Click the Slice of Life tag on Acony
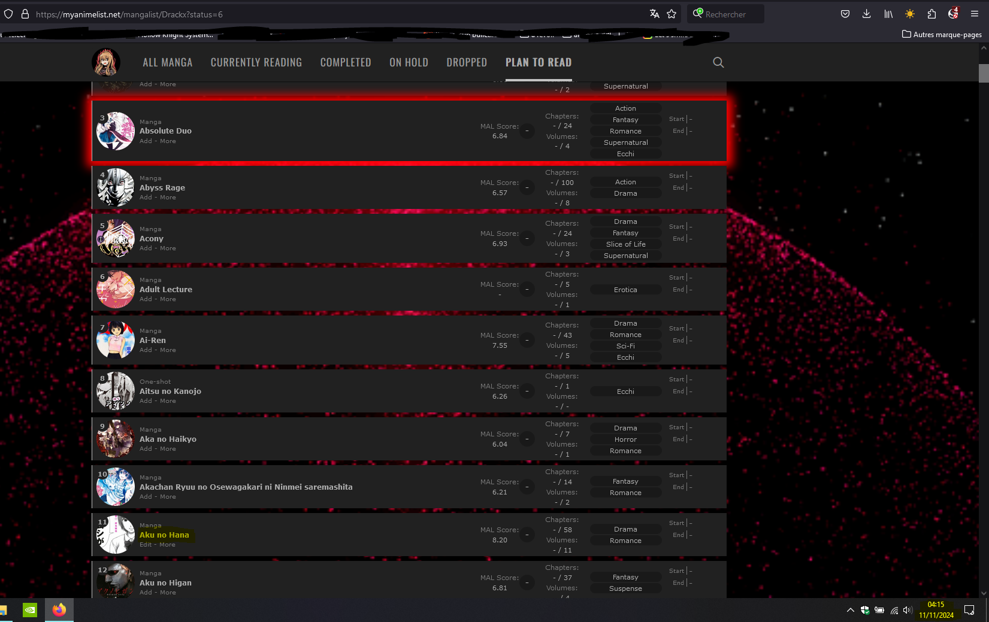This screenshot has width=989, height=622. click(x=625, y=245)
